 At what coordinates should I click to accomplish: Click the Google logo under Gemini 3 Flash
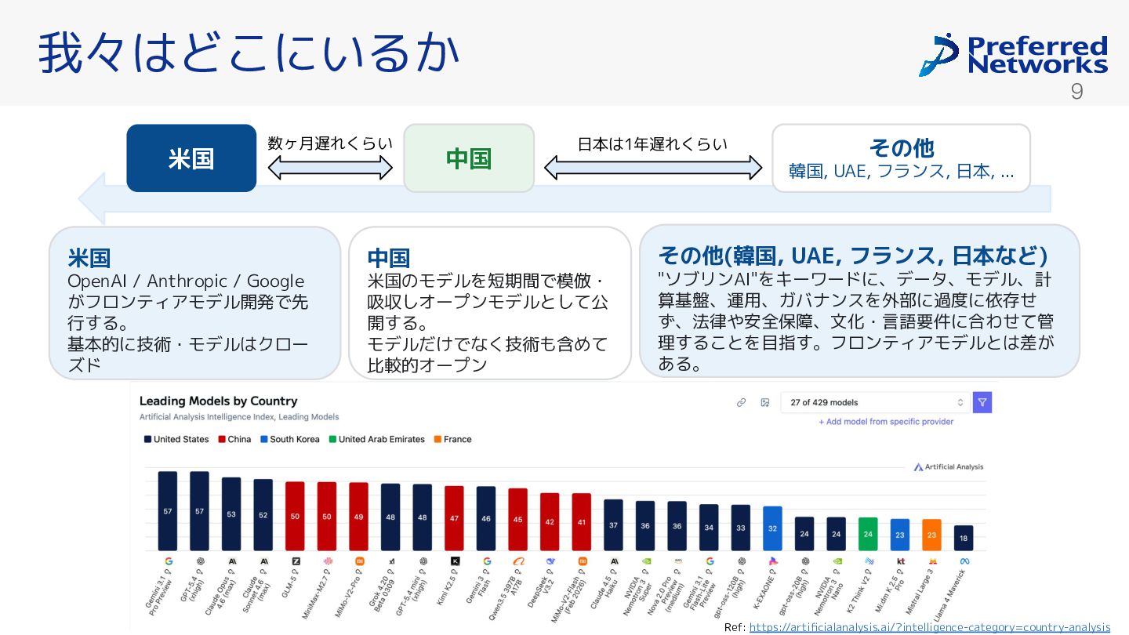click(x=487, y=561)
